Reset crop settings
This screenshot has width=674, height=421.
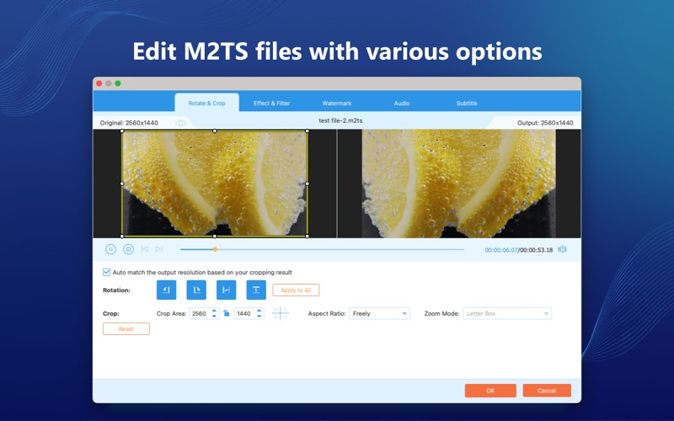[126, 328]
